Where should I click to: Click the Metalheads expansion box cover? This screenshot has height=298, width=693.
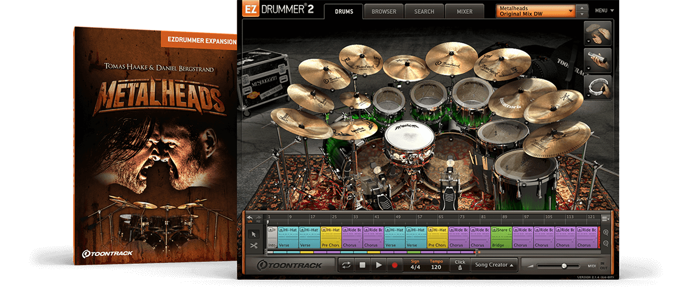coord(155,144)
